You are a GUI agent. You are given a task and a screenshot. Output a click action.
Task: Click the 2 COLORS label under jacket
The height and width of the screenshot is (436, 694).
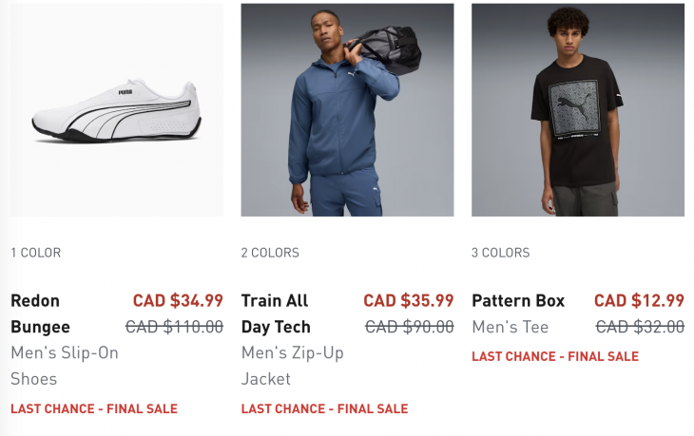(x=270, y=253)
